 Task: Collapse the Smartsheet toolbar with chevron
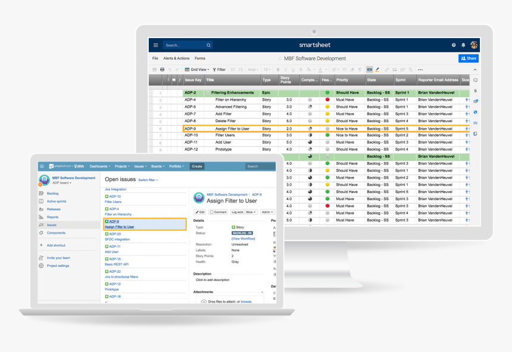coord(475,70)
